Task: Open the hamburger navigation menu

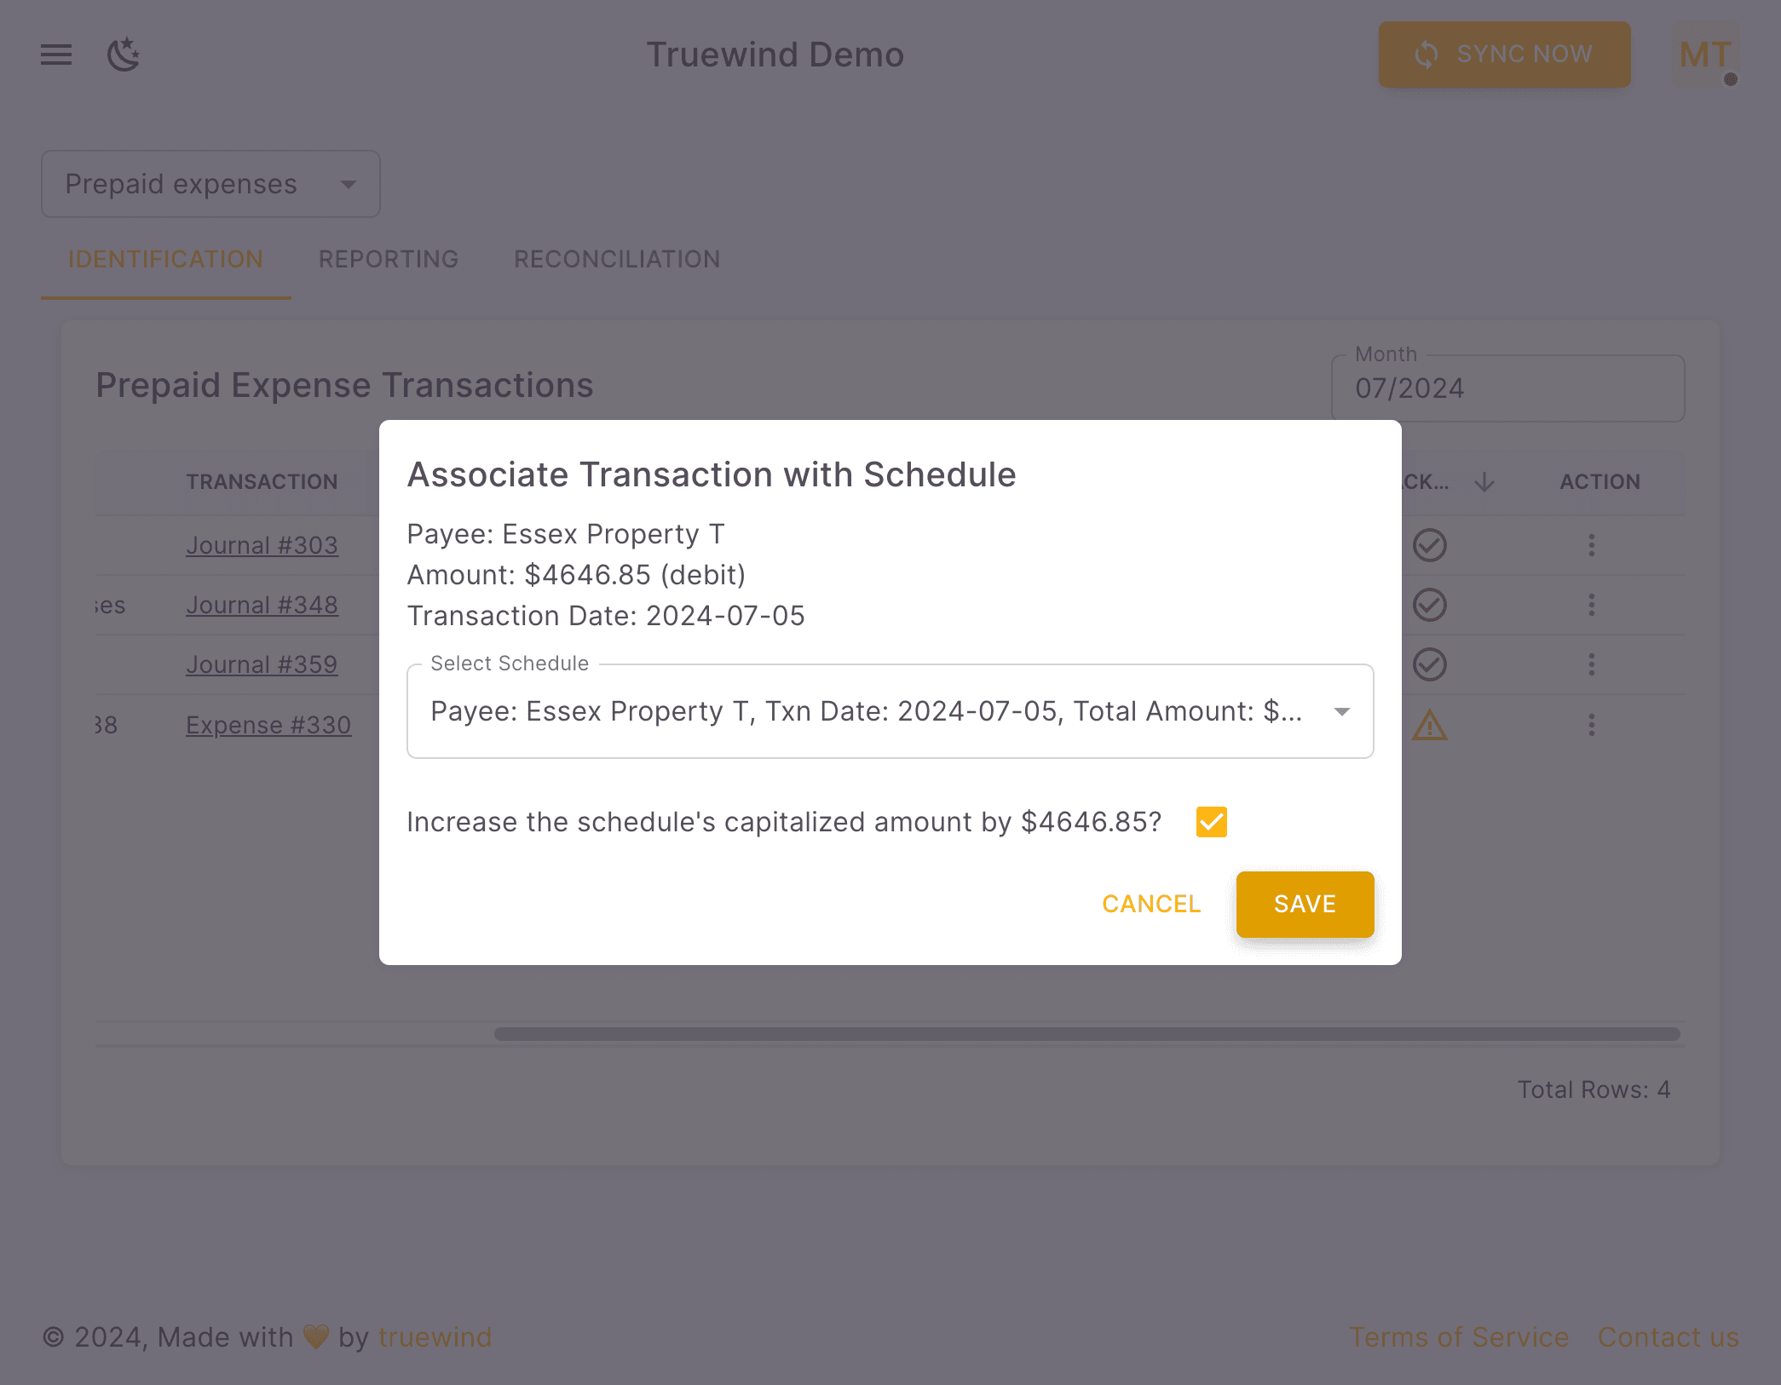Action: point(55,54)
